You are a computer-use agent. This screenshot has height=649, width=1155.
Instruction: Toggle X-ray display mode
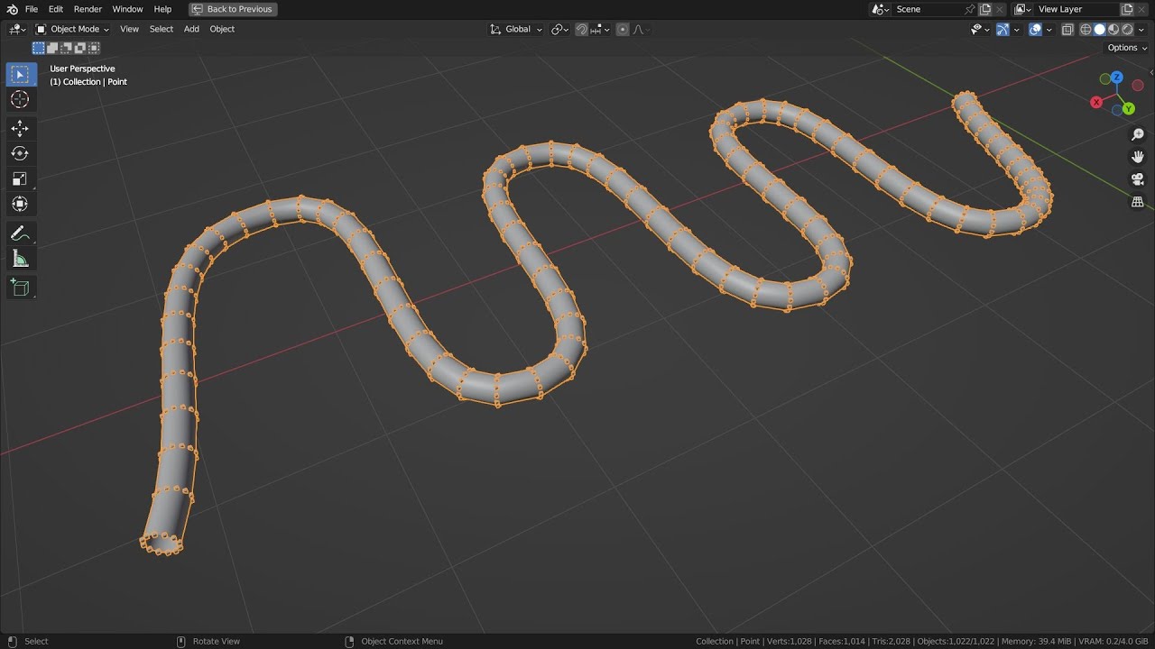(1067, 29)
